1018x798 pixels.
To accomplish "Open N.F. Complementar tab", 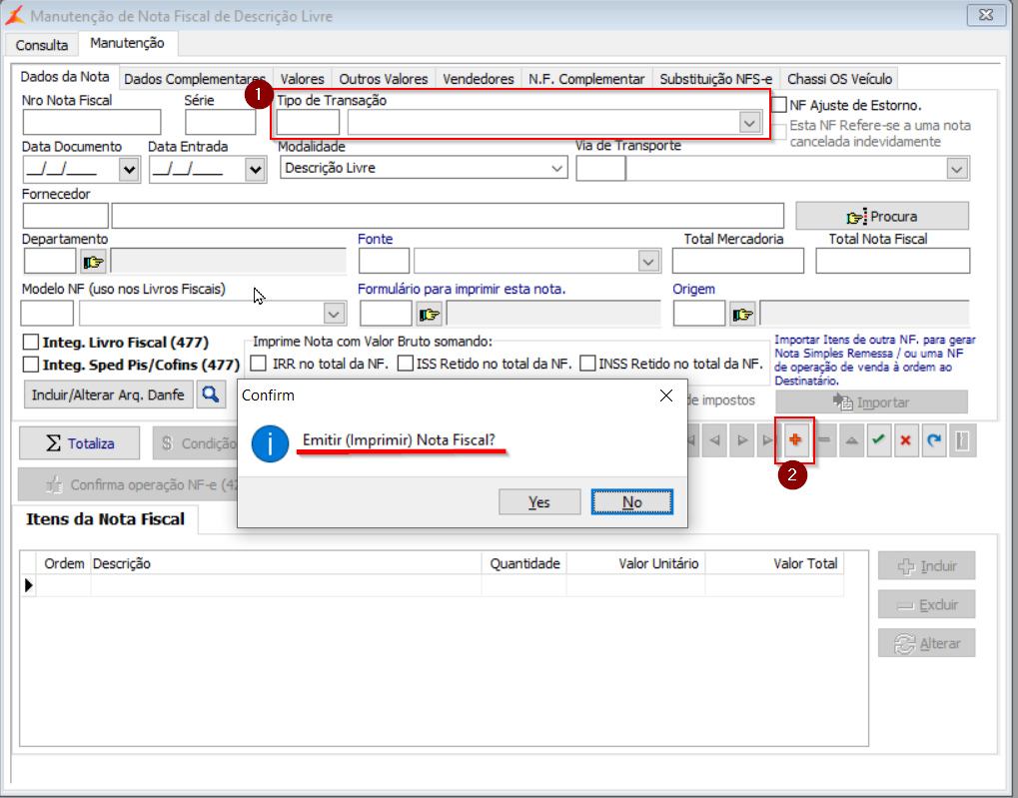I will (x=586, y=79).
